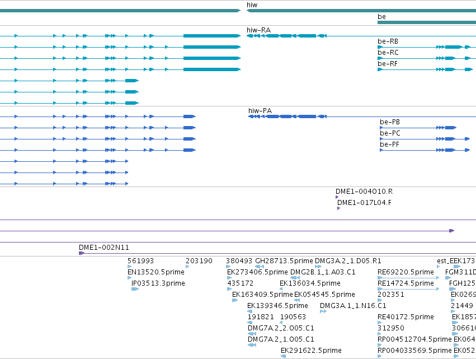Select EST EK273406.5prime
The image size is (476, 359).
(257, 272)
